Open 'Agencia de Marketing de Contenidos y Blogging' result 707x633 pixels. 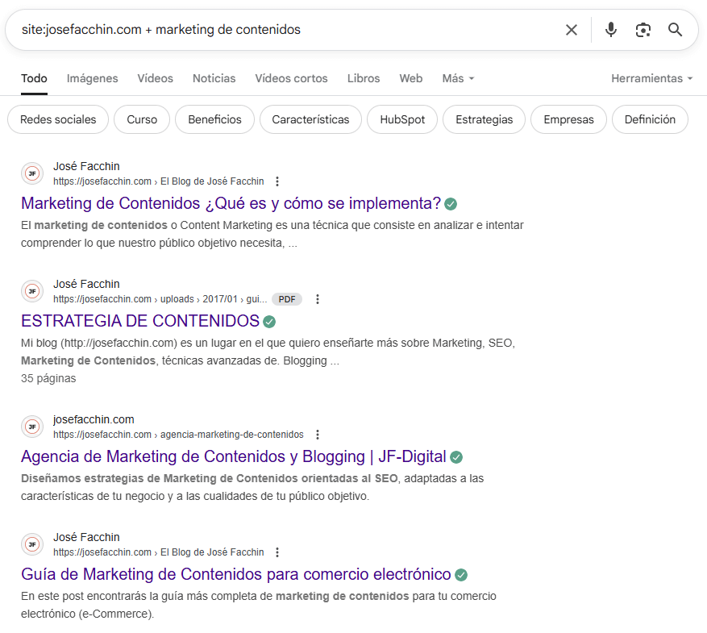(x=234, y=456)
